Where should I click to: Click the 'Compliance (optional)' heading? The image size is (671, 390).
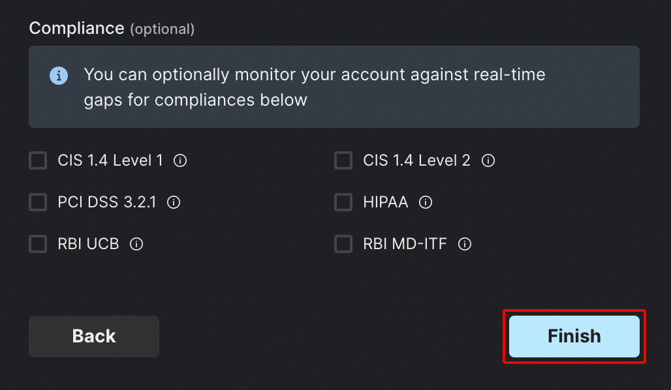click(x=112, y=29)
